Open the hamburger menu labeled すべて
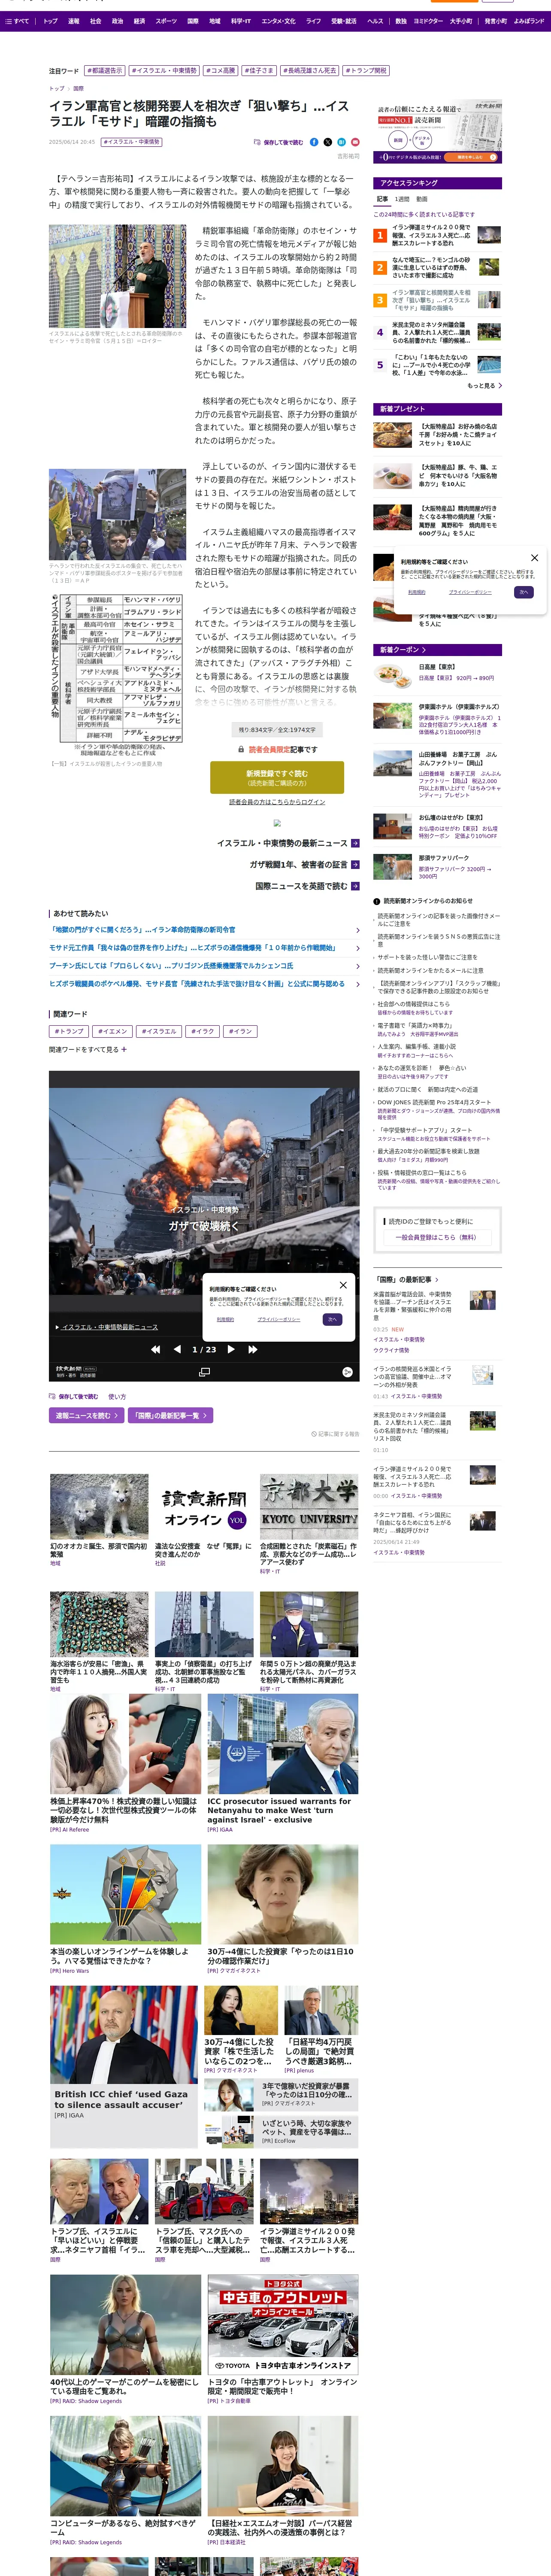The height and width of the screenshot is (2576, 551). (17, 21)
